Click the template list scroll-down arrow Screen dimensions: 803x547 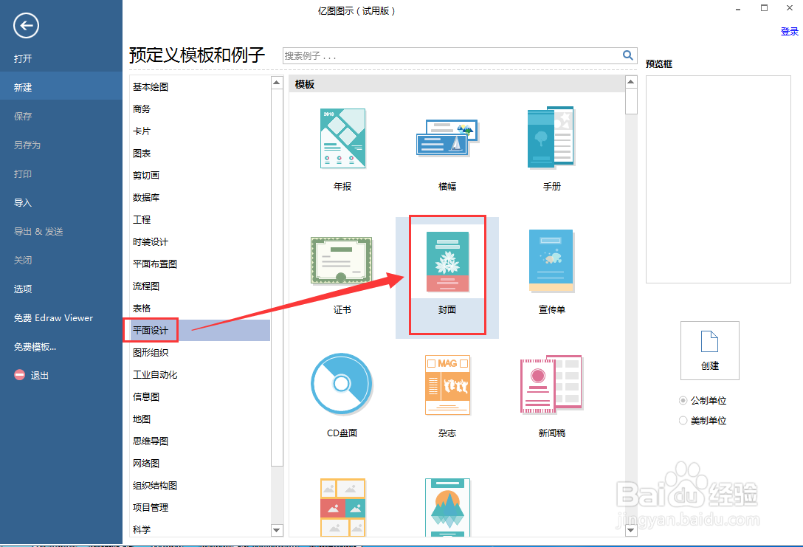(x=631, y=530)
